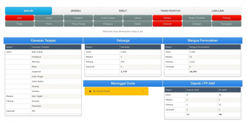Select Batu Pahat row in affected areas
The width and height of the screenshot is (247, 123).
tap(43, 52)
